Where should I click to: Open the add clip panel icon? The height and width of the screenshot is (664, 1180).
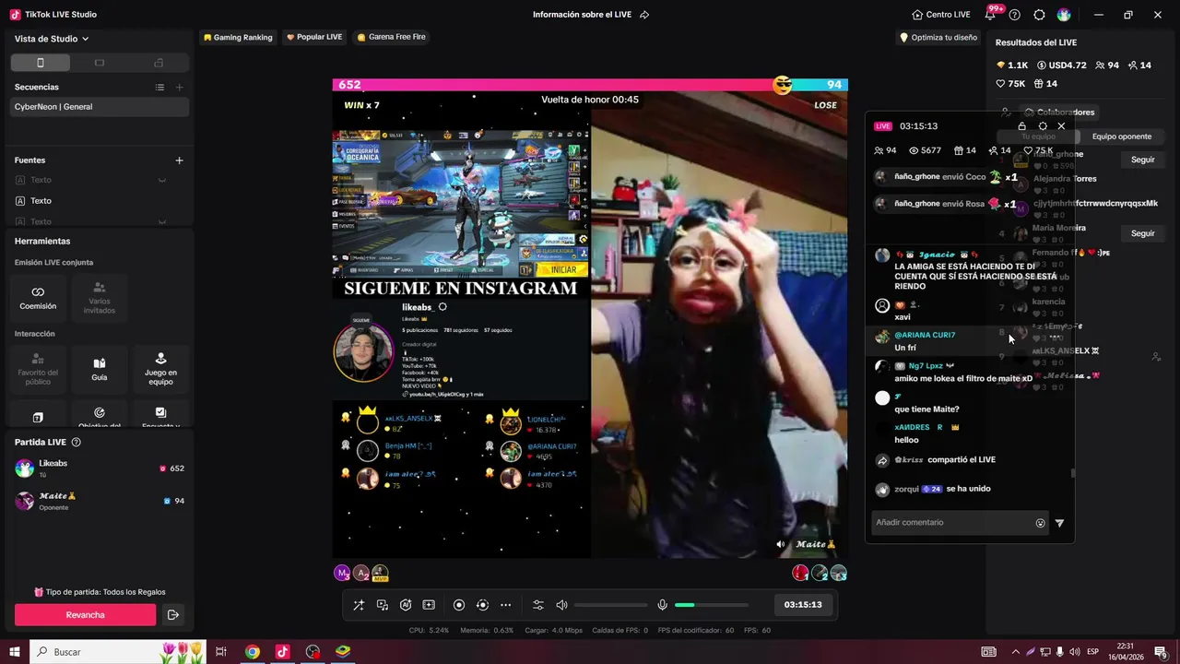[x=429, y=605]
